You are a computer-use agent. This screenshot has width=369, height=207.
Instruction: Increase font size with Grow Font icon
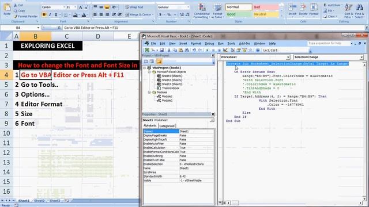click(x=81, y=7)
